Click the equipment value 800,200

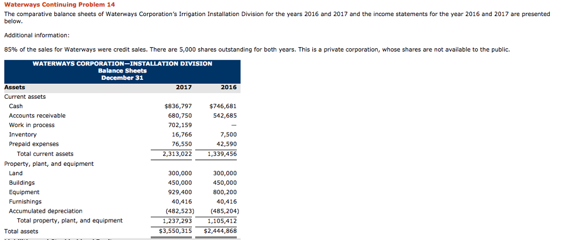pyautogui.click(x=225, y=192)
